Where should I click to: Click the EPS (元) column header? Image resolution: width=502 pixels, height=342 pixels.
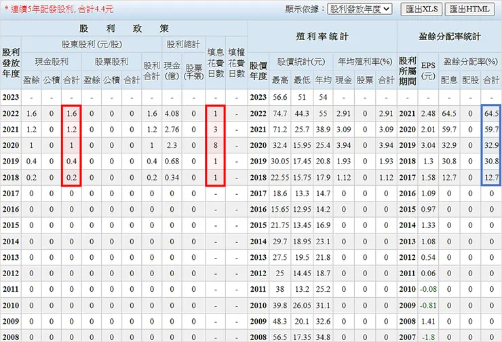click(x=428, y=71)
